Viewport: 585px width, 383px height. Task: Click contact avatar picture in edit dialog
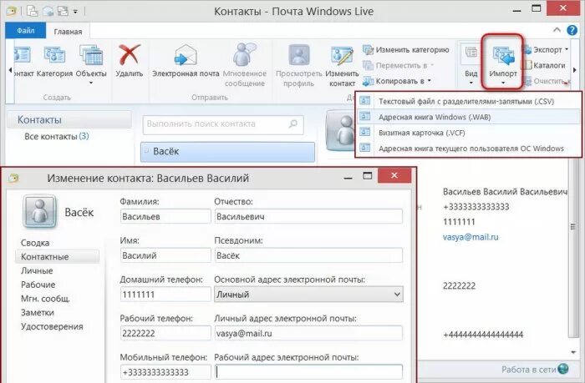pos(39,212)
